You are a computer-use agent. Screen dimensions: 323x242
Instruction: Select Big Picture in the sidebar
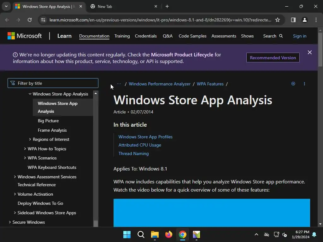(x=48, y=121)
